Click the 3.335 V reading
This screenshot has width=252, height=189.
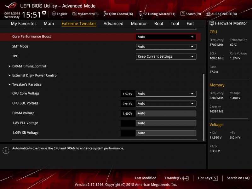[215, 151]
